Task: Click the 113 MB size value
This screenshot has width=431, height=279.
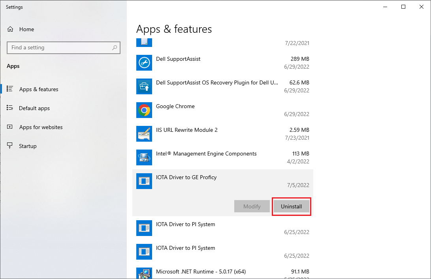Action: click(x=301, y=154)
